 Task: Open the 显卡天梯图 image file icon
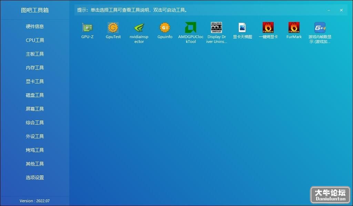coord(242,27)
